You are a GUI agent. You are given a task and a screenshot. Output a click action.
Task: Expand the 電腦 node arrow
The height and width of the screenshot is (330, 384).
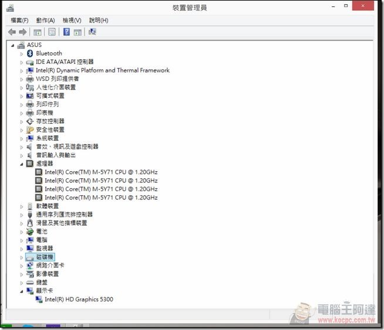(x=22, y=241)
